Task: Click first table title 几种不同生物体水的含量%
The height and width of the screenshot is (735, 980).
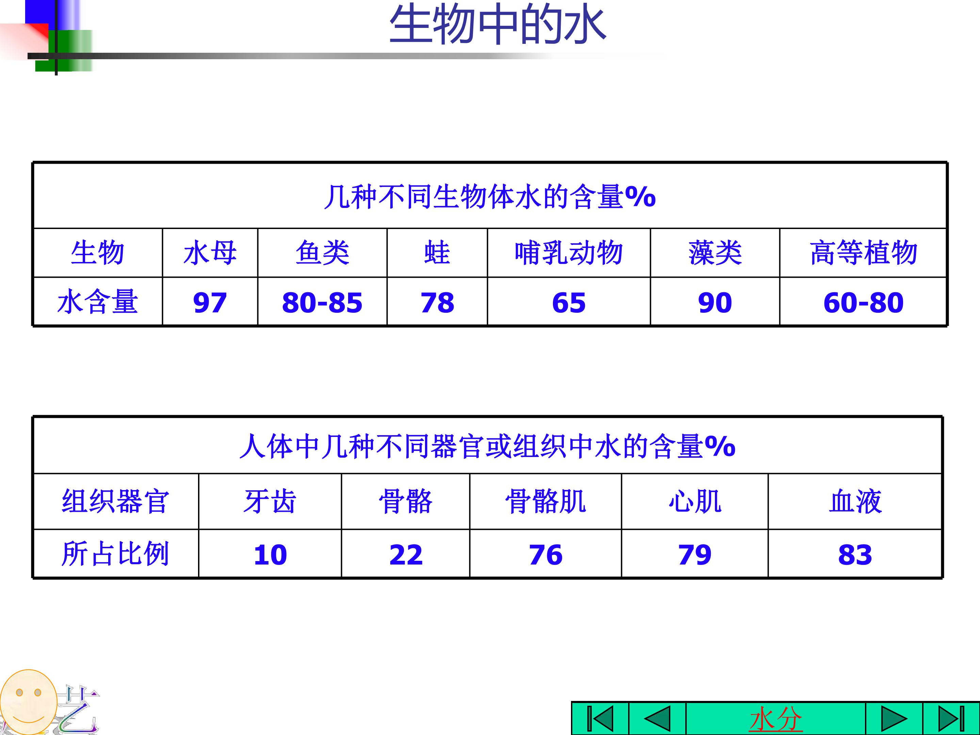Action: (x=490, y=197)
